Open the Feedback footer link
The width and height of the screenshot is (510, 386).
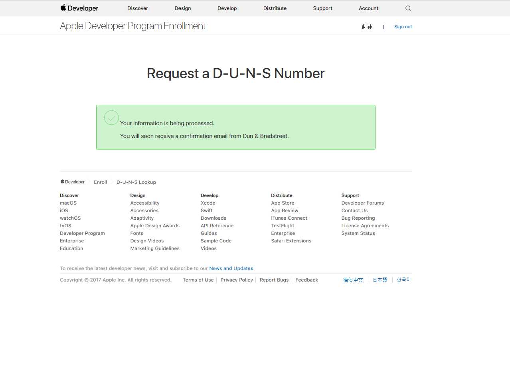point(306,280)
